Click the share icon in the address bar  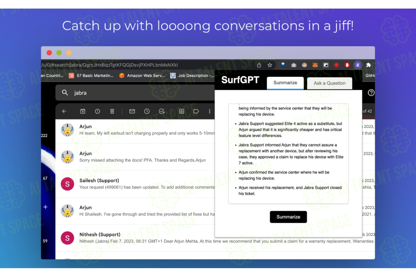point(259,65)
